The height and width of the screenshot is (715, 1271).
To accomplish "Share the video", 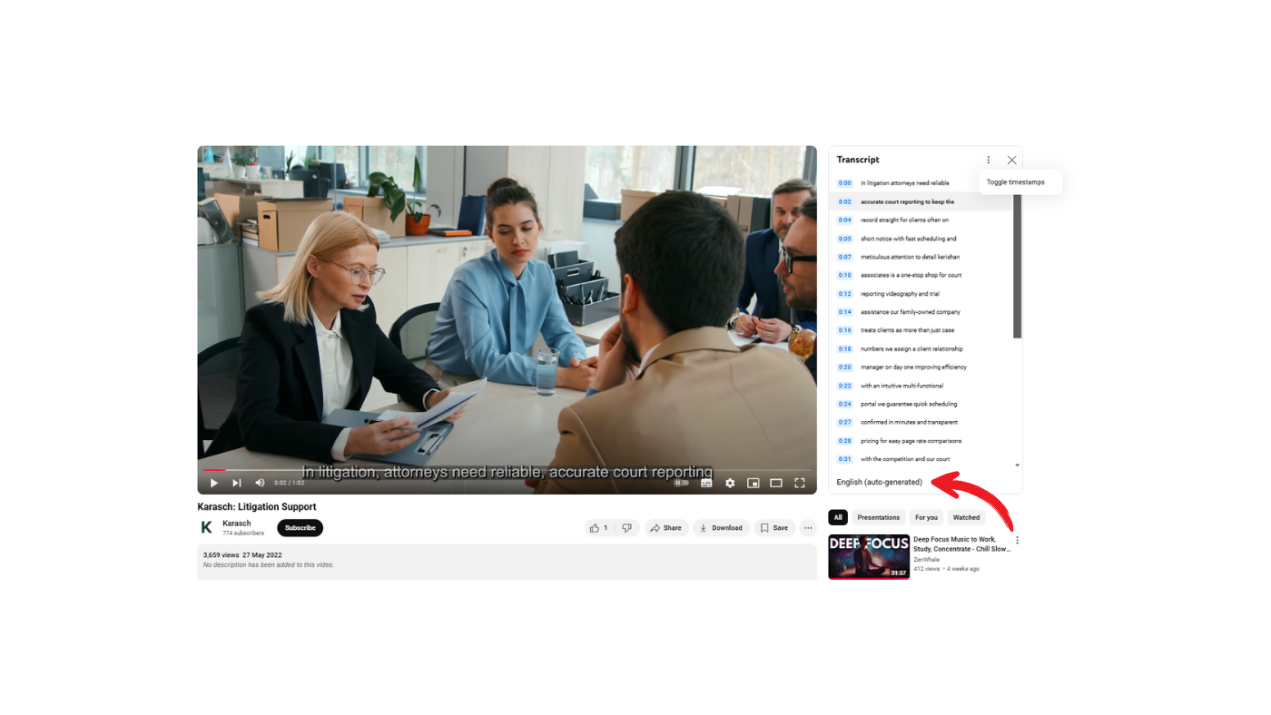I will tap(665, 527).
